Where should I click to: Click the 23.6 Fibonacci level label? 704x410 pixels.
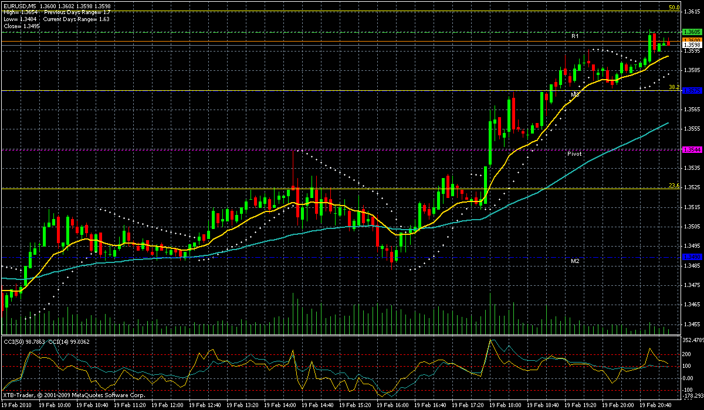pyautogui.click(x=674, y=186)
